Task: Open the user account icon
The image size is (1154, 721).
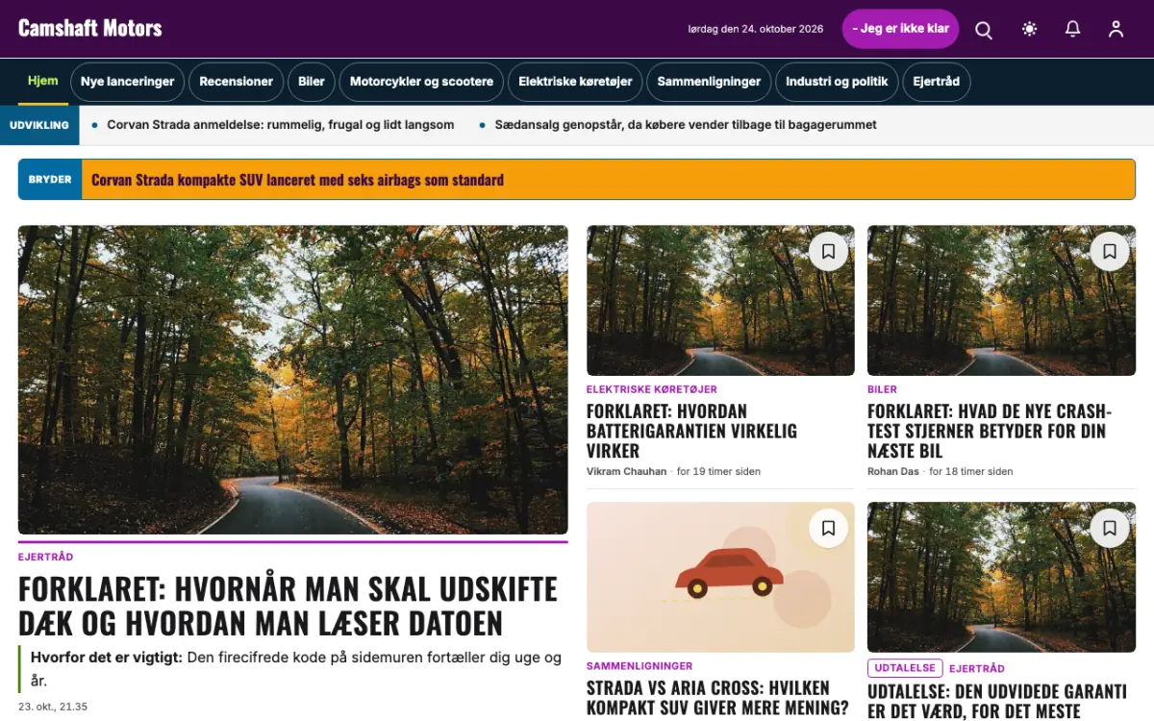Action: (1116, 29)
